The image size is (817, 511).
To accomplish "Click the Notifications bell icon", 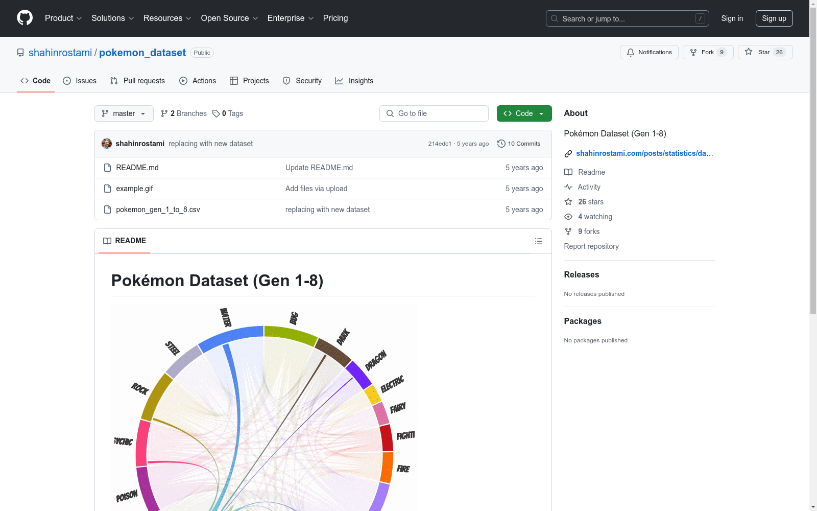I will 631,52.
